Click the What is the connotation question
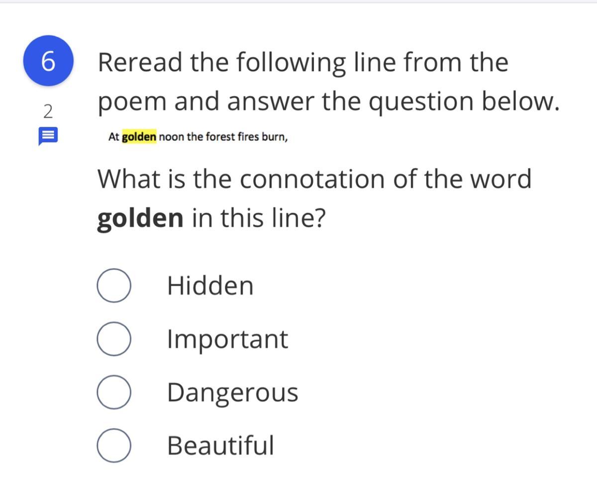The width and height of the screenshot is (597, 493). pyautogui.click(x=314, y=179)
